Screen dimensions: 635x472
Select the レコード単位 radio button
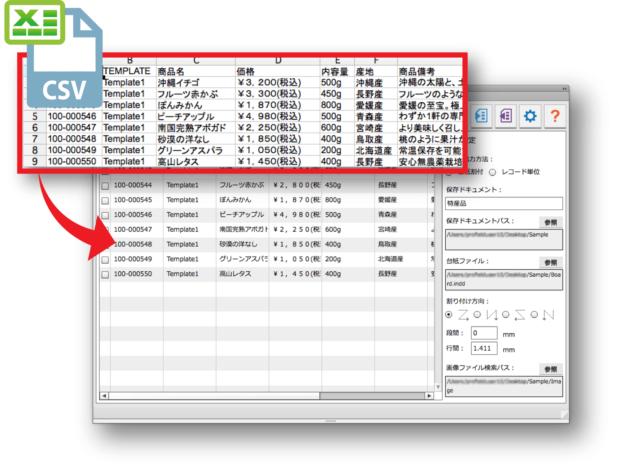tap(493, 172)
